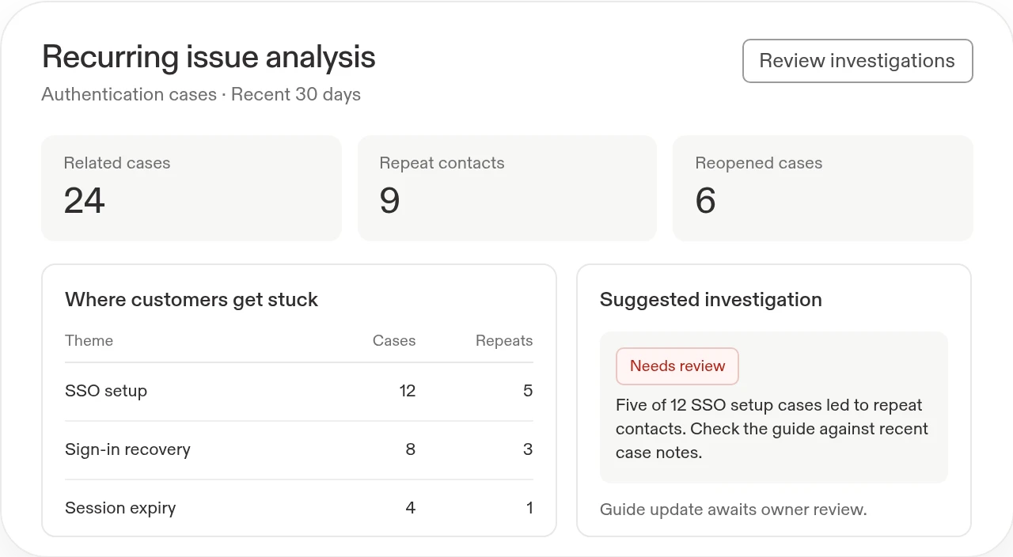Select the SSO setup theme row label

coord(106,391)
